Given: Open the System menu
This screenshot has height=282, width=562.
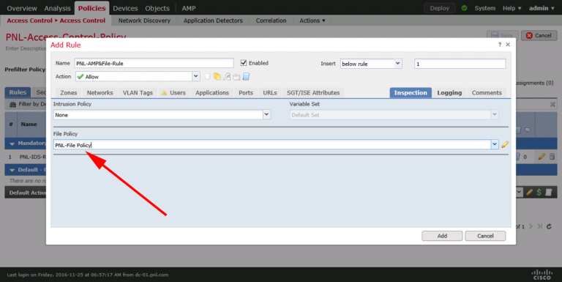Looking at the screenshot, I should [485, 8].
